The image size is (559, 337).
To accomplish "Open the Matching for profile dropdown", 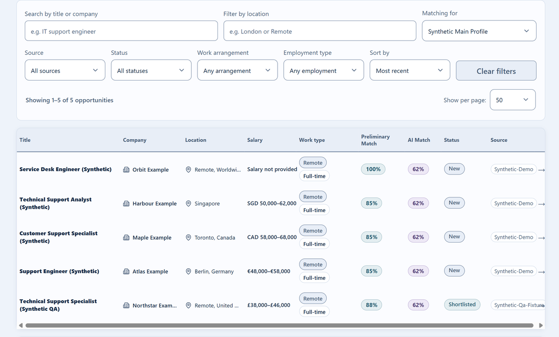I will pyautogui.click(x=479, y=31).
